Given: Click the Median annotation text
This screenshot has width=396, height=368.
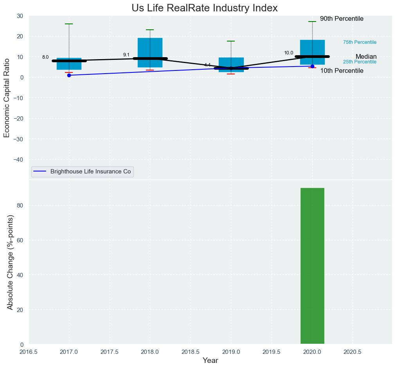Looking at the screenshot, I should (366, 57).
